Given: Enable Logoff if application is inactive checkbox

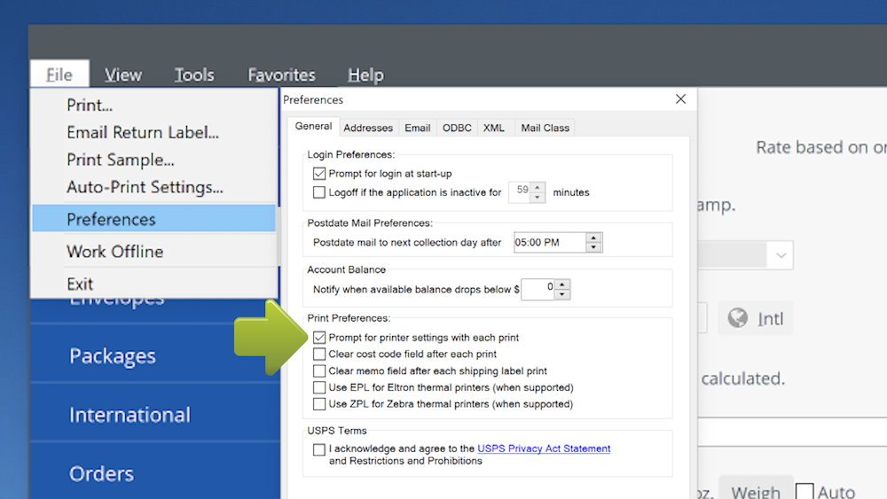Looking at the screenshot, I should coord(319,191).
